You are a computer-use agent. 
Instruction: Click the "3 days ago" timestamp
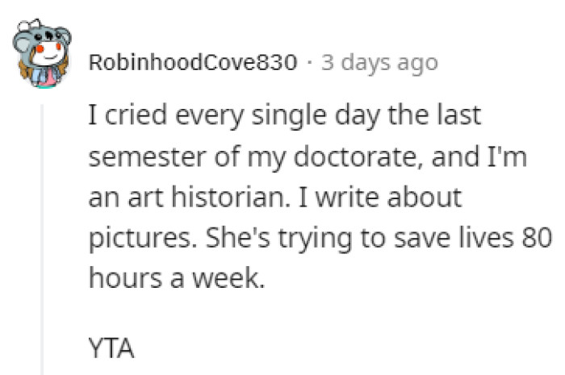point(379,63)
